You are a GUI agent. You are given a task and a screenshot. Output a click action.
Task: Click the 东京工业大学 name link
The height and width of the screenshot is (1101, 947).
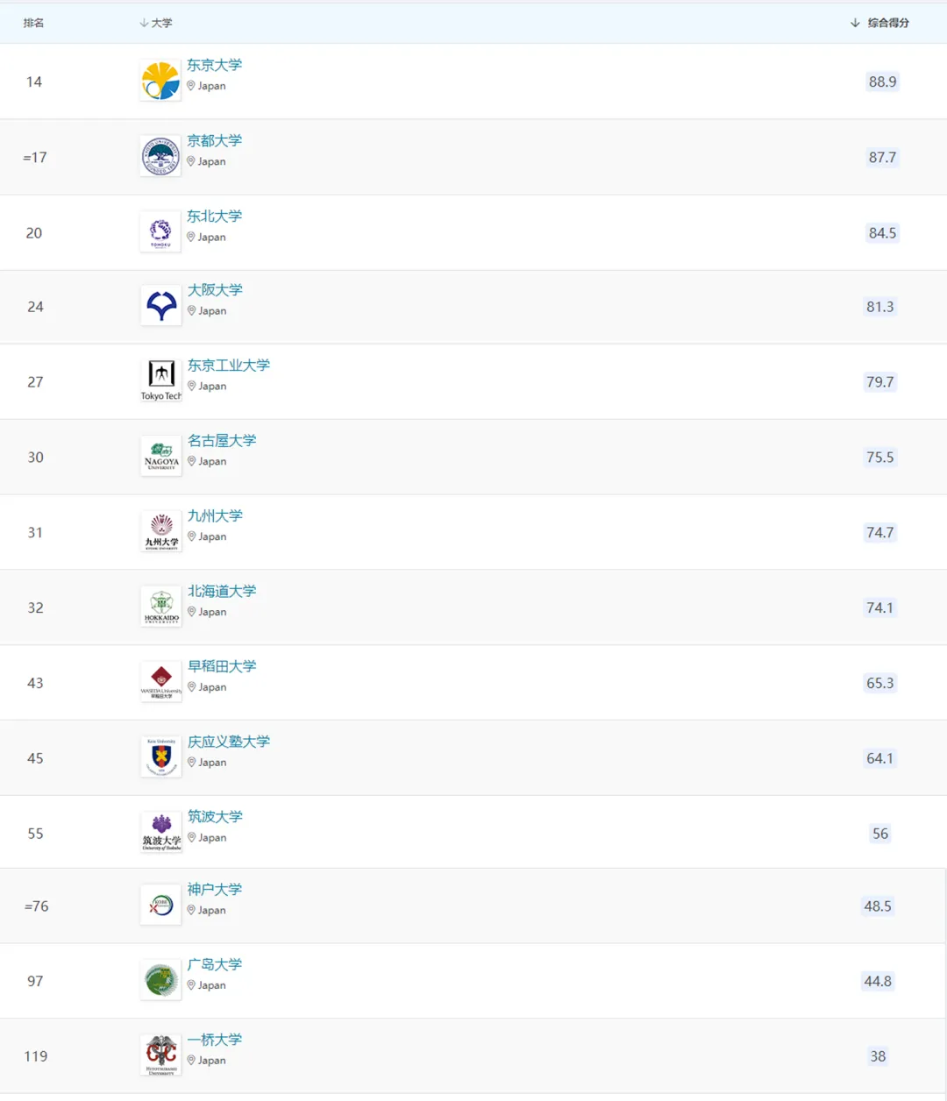(x=229, y=365)
